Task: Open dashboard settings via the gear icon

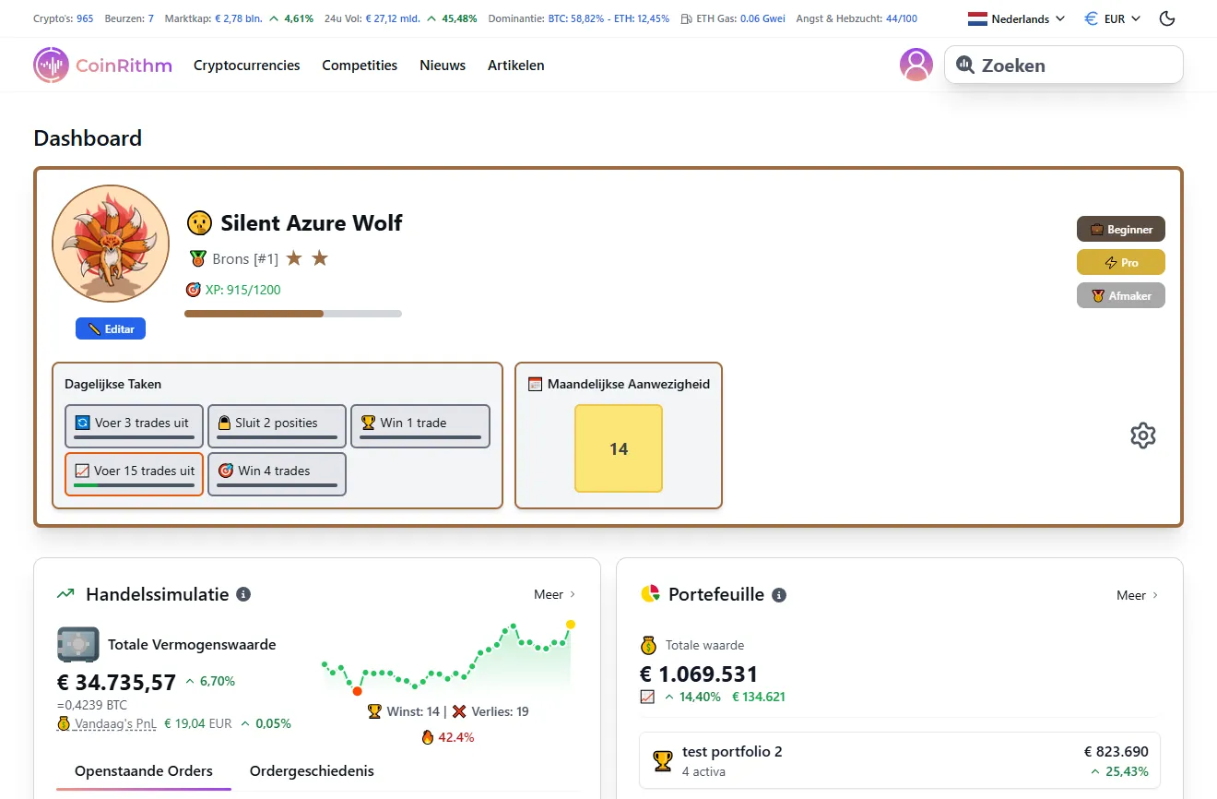Action: [1143, 435]
